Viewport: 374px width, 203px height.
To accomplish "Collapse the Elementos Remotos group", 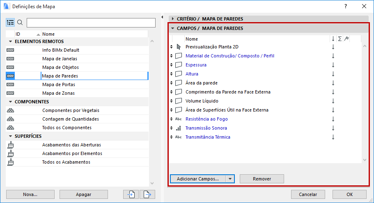I will coord(10,41).
